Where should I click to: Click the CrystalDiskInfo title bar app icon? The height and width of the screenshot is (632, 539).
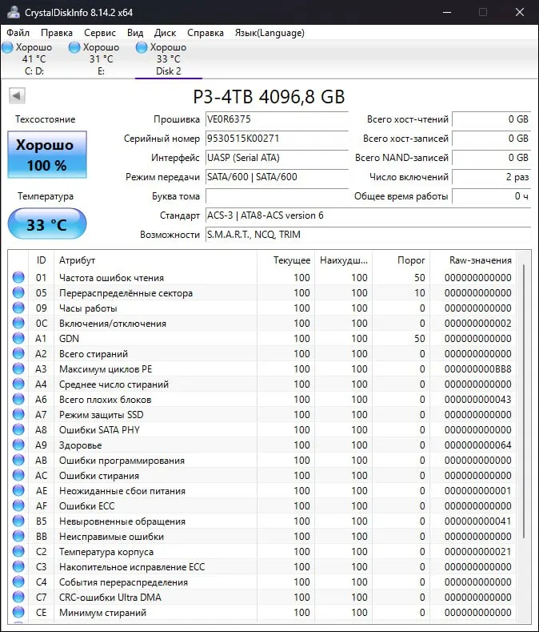tap(14, 12)
